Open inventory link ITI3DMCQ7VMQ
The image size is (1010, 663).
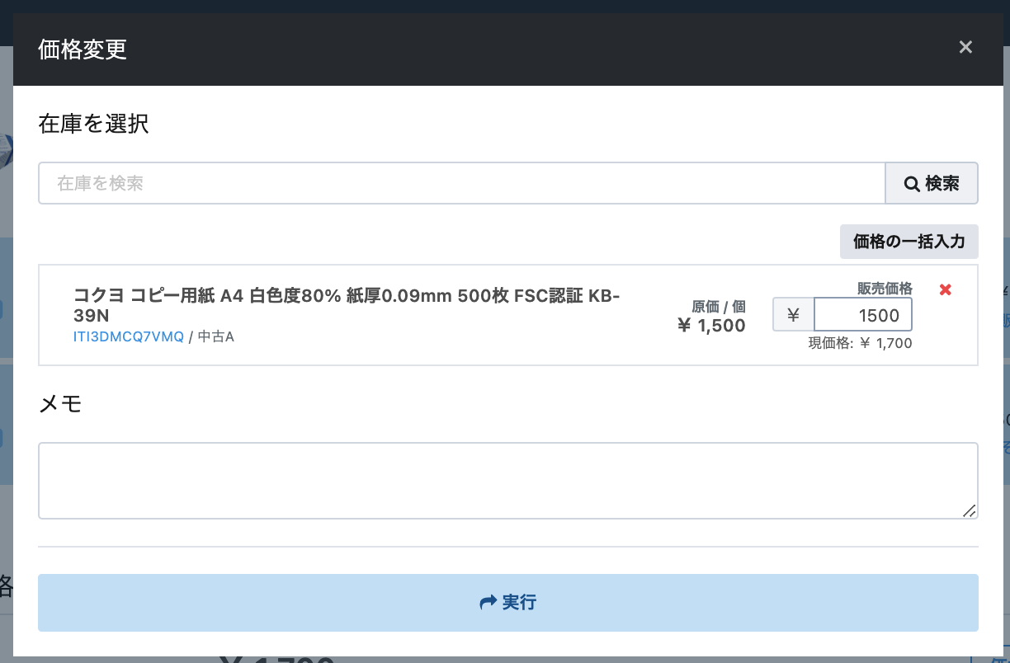[129, 336]
